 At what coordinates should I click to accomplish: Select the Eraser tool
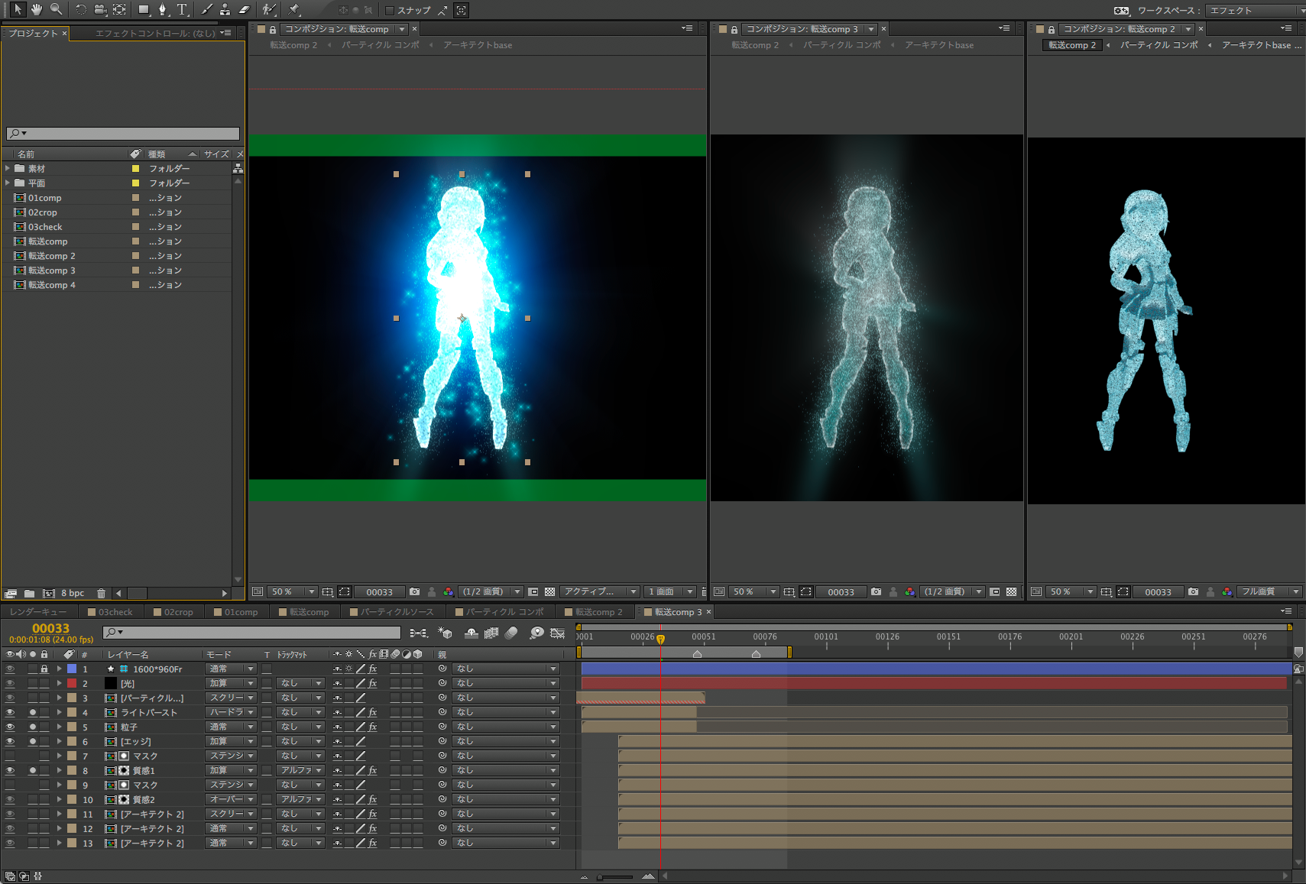(245, 9)
